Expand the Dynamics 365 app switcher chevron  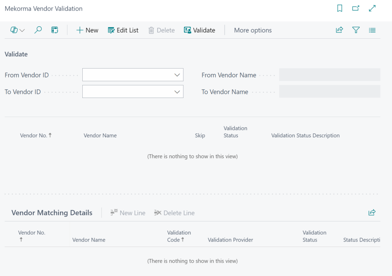[x=22, y=30]
